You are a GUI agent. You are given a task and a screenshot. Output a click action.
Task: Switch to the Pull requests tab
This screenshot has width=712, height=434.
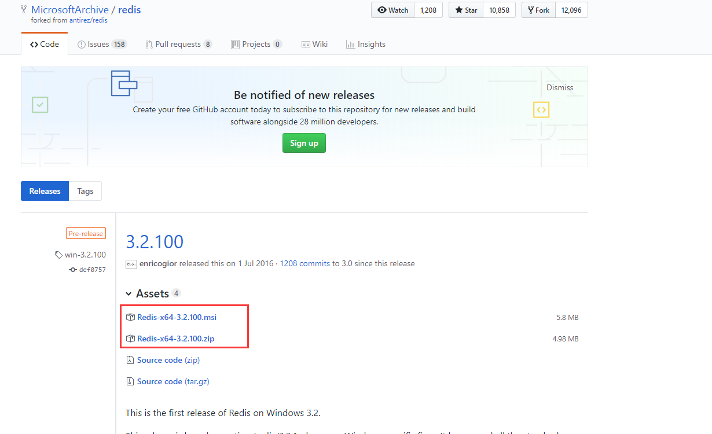coord(179,44)
